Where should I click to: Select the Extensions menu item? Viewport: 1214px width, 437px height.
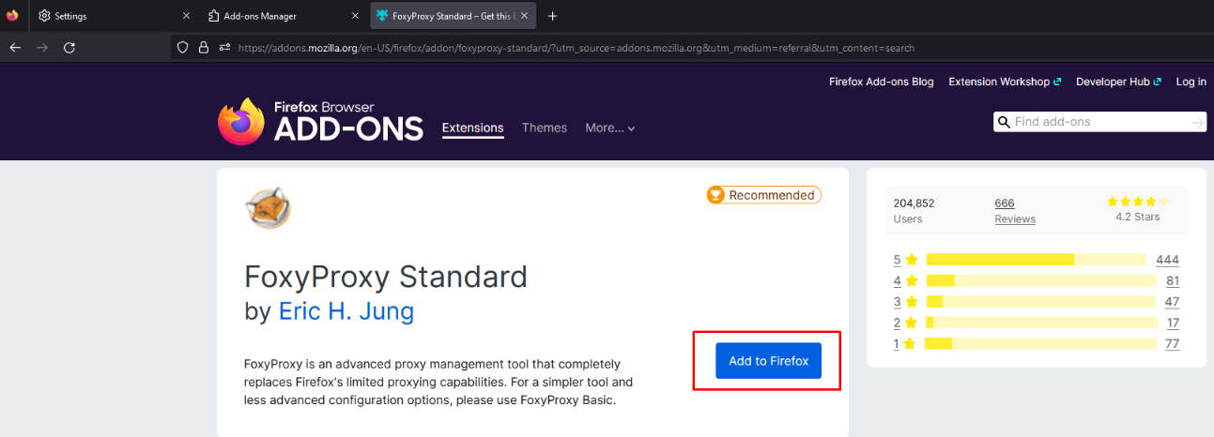473,128
